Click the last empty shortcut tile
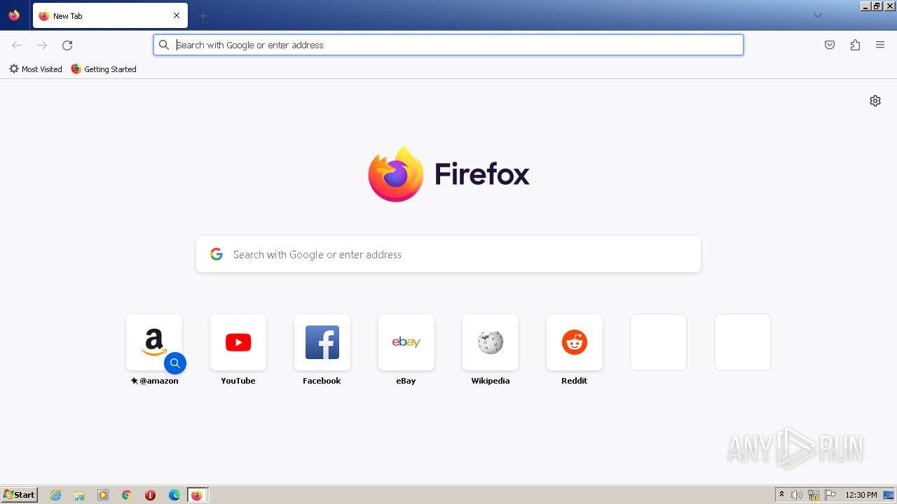The height and width of the screenshot is (504, 897). (x=743, y=342)
